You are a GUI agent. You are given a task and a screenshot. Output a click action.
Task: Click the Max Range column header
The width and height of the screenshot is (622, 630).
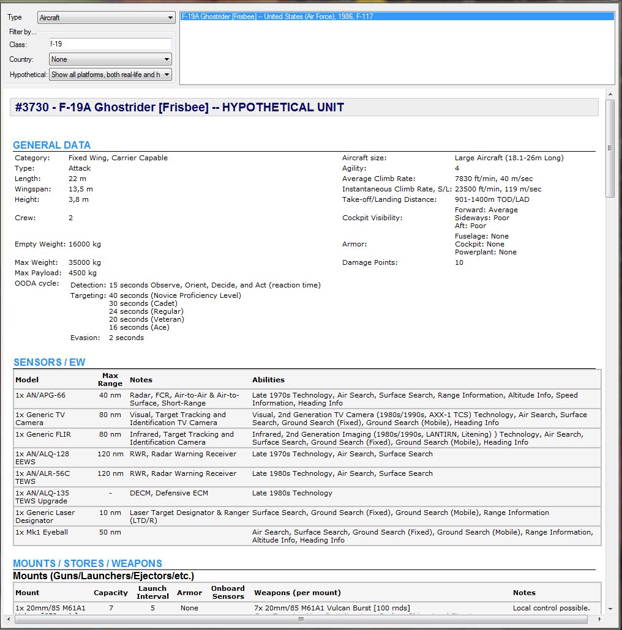pos(110,380)
